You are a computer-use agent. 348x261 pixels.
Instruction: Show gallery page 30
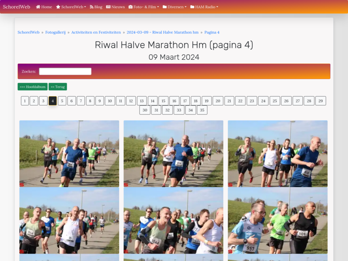click(x=145, y=110)
